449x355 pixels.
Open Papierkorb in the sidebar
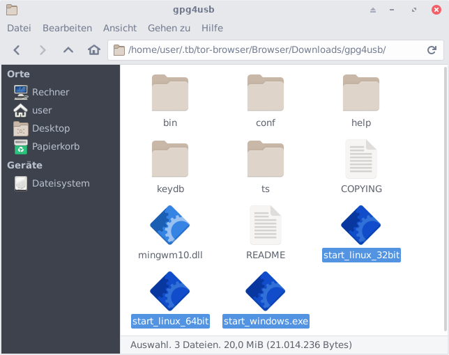pos(55,147)
